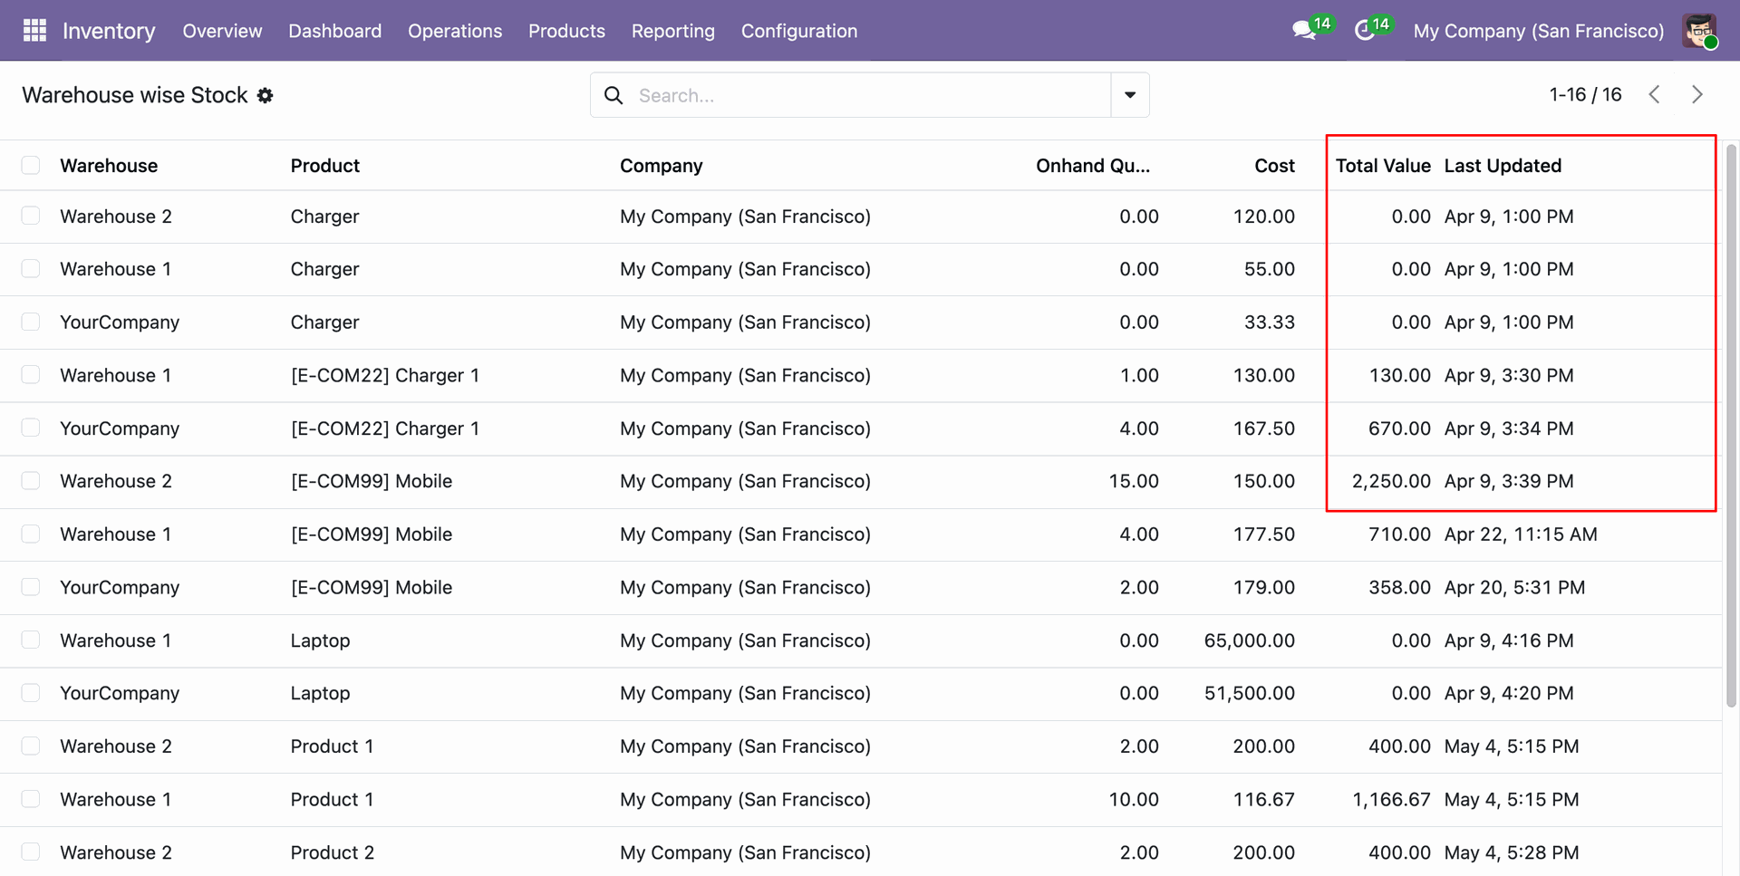Click the 65,000.00 cost cell

point(1249,640)
